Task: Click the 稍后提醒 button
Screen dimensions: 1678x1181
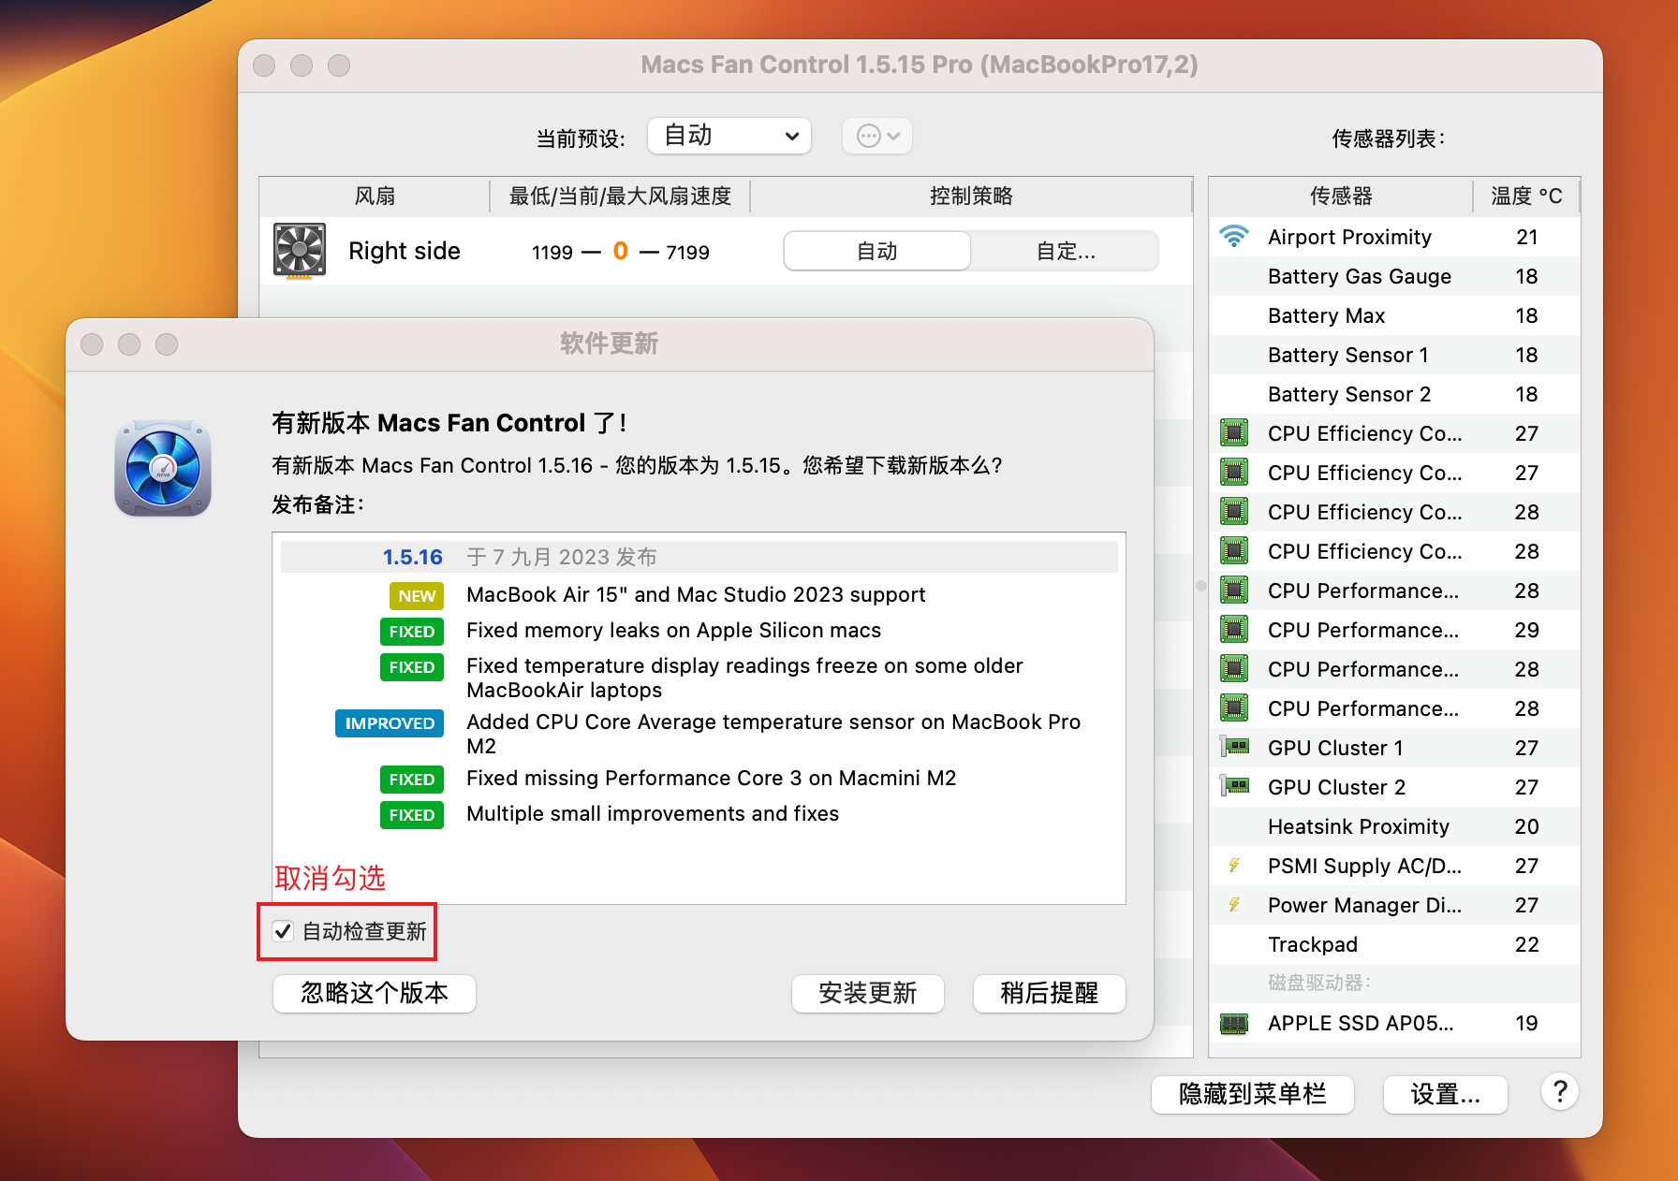Action: 1049,993
